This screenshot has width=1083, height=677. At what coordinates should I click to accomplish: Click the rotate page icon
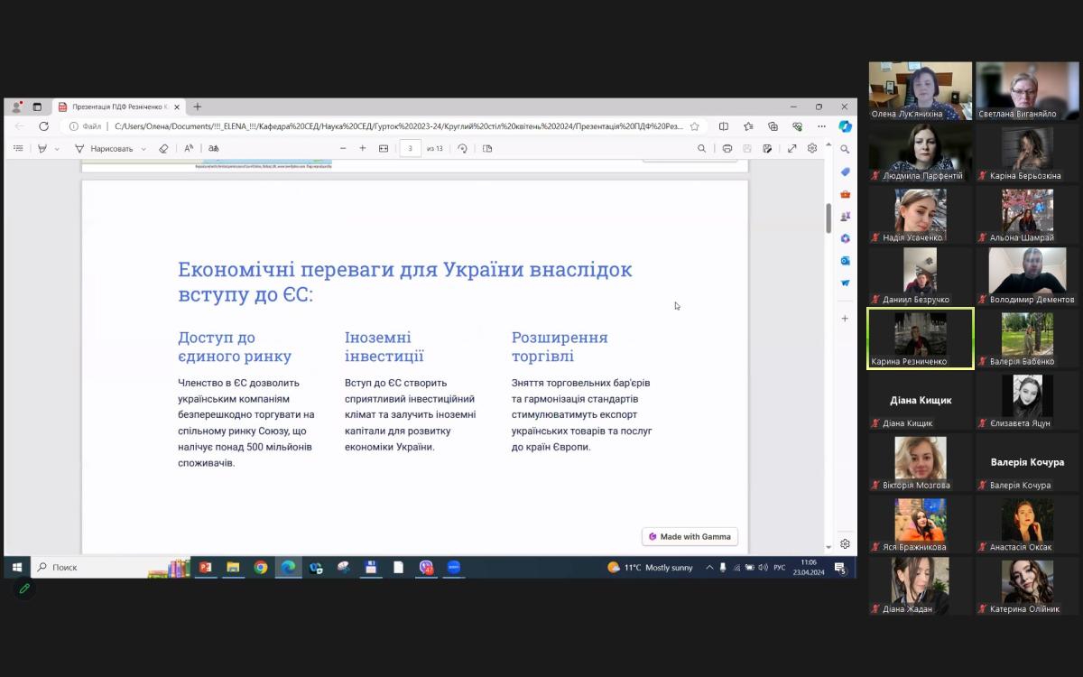click(462, 149)
